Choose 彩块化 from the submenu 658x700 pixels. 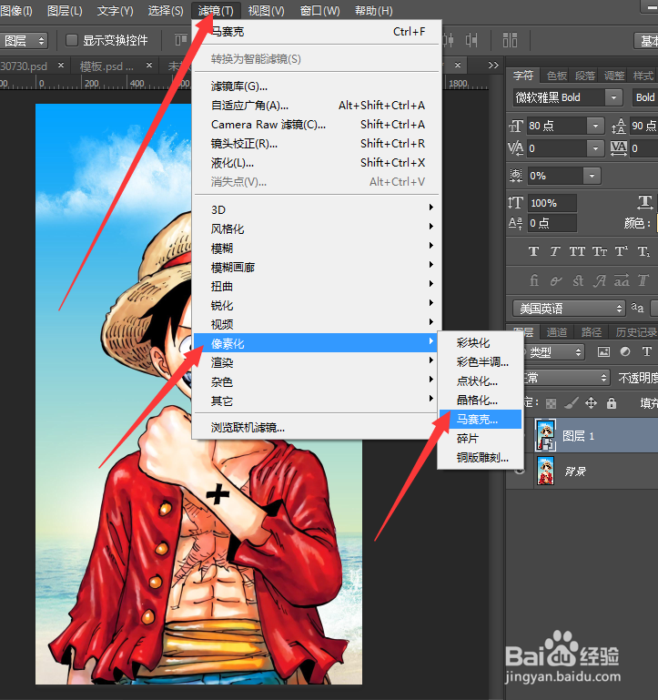481,343
